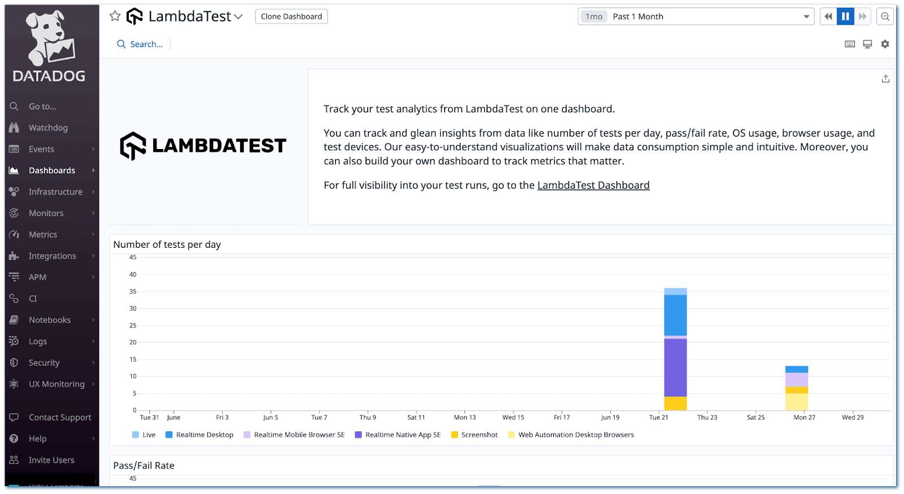The image size is (904, 494).
Task: Step forward the time range with fast-forward button
Action: [x=862, y=16]
